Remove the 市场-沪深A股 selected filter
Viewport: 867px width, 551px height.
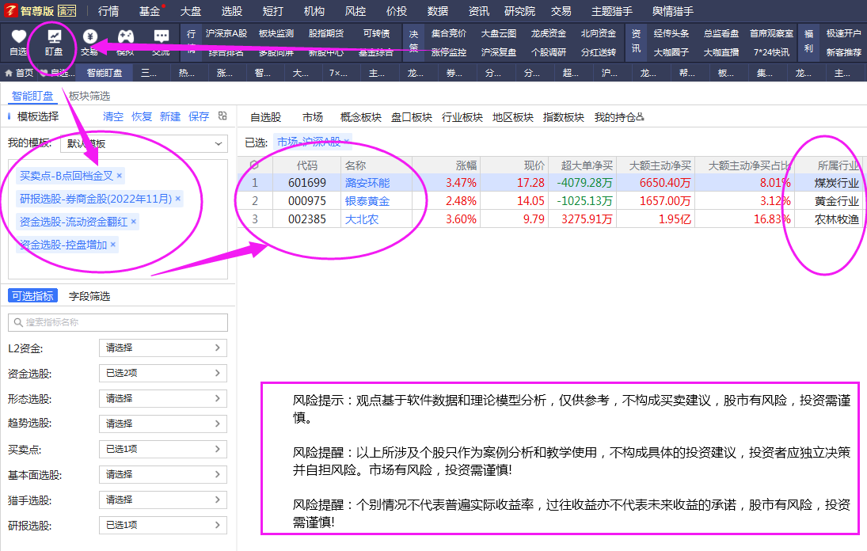[346, 142]
